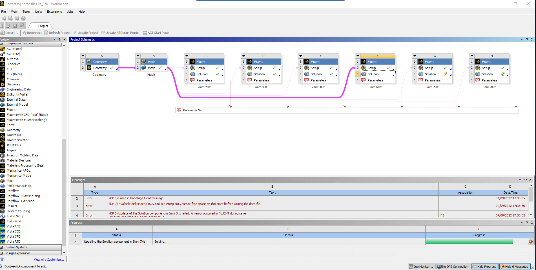Open the Job Monitor

421,267
